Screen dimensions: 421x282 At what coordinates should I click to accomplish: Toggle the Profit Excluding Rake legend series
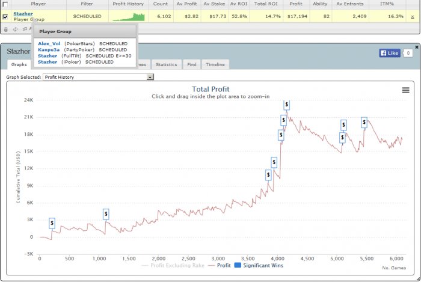point(173,265)
